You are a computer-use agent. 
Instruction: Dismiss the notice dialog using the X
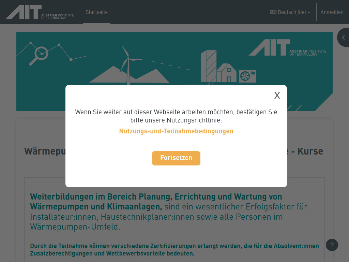coord(277,96)
